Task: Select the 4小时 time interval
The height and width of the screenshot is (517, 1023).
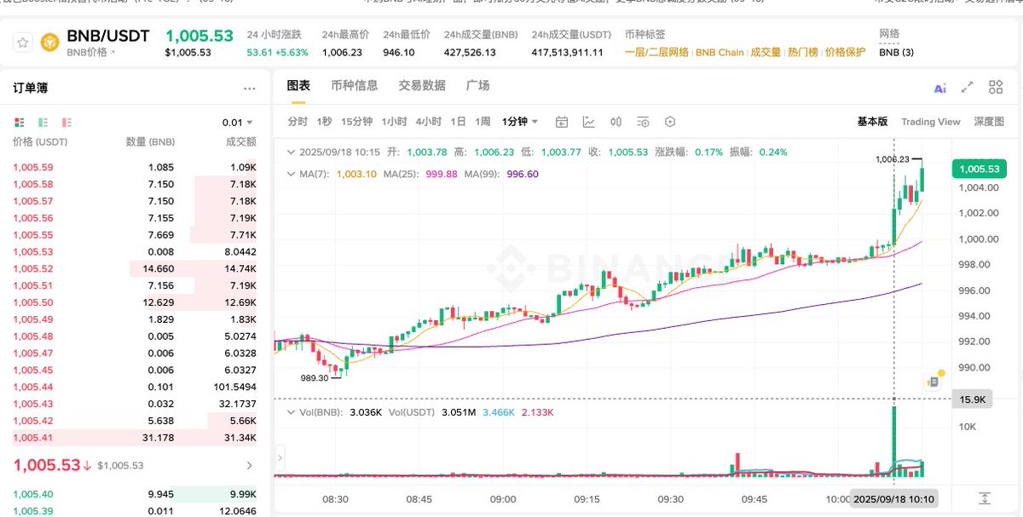Action: 429,122
